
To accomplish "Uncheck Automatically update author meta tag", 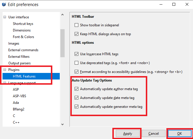I will (x=76, y=89).
